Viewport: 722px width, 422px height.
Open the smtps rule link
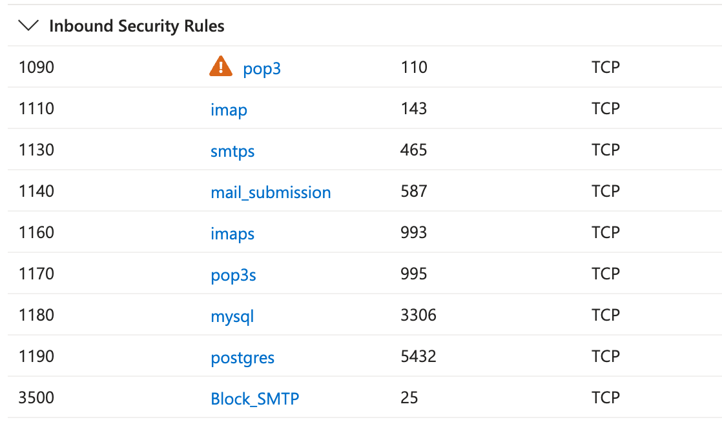coord(232,151)
